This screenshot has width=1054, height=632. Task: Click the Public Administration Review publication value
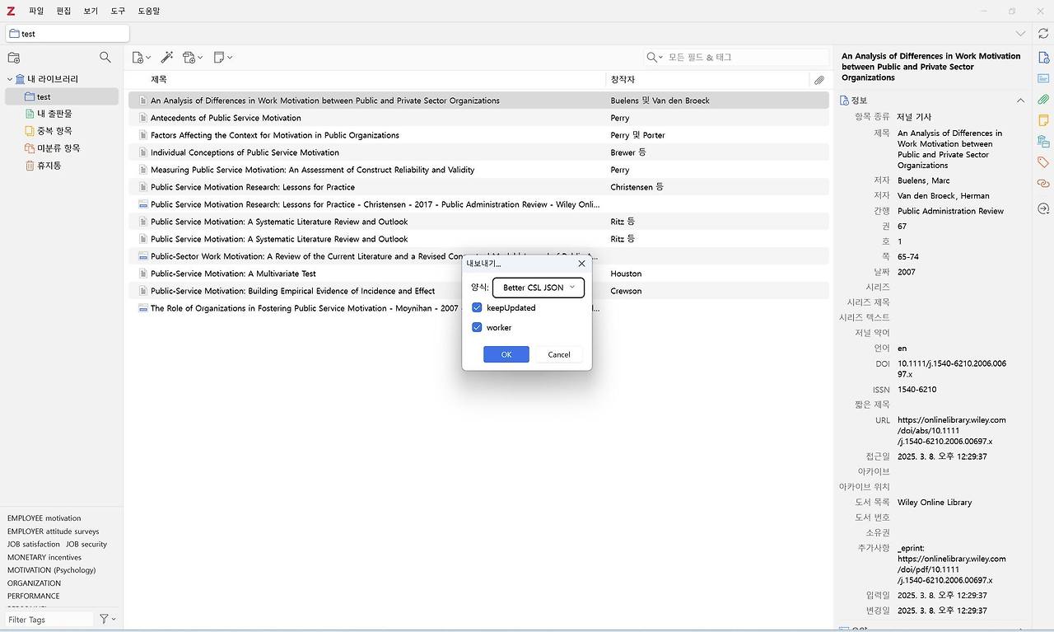pyautogui.click(x=950, y=211)
